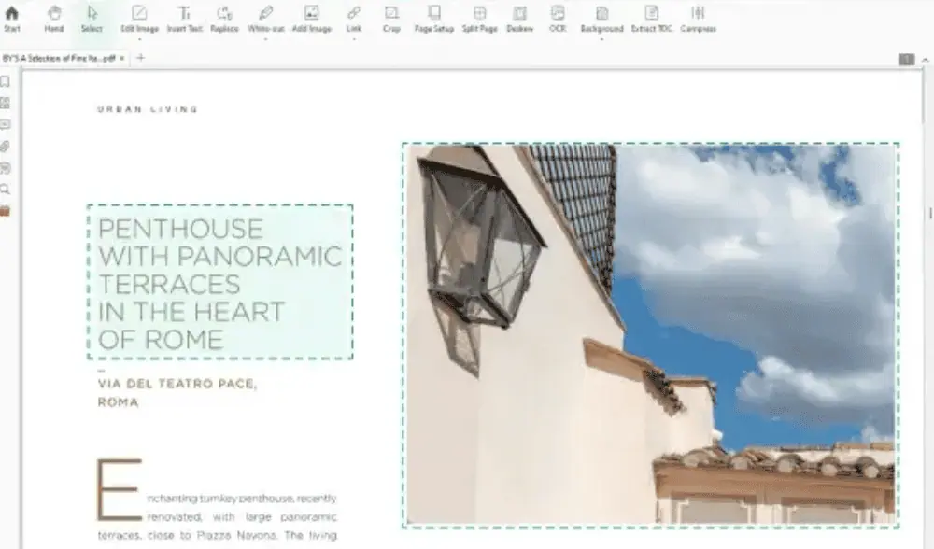Open the Background dropdown menu
The image size is (934, 549).
601,39
